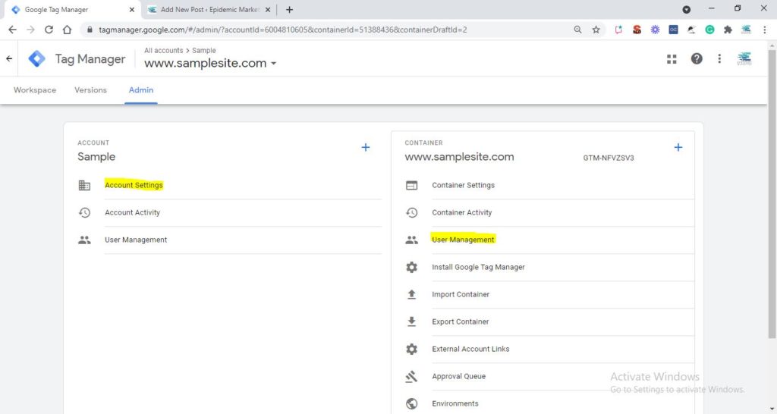Open Chrome three-dot menu

pyautogui.click(x=765, y=30)
